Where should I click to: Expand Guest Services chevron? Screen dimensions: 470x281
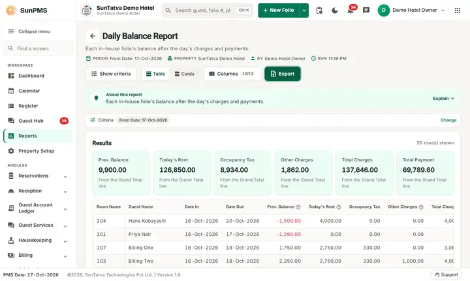click(x=65, y=226)
